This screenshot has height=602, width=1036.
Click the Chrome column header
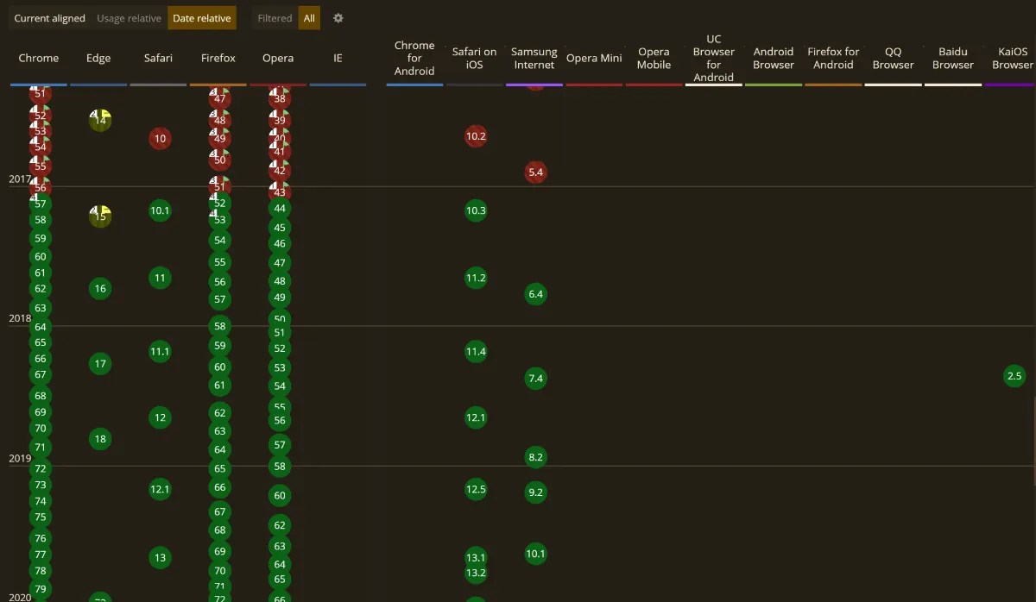tap(39, 58)
